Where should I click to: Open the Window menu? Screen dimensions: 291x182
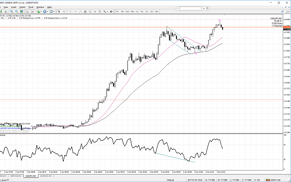click(x=40, y=7)
